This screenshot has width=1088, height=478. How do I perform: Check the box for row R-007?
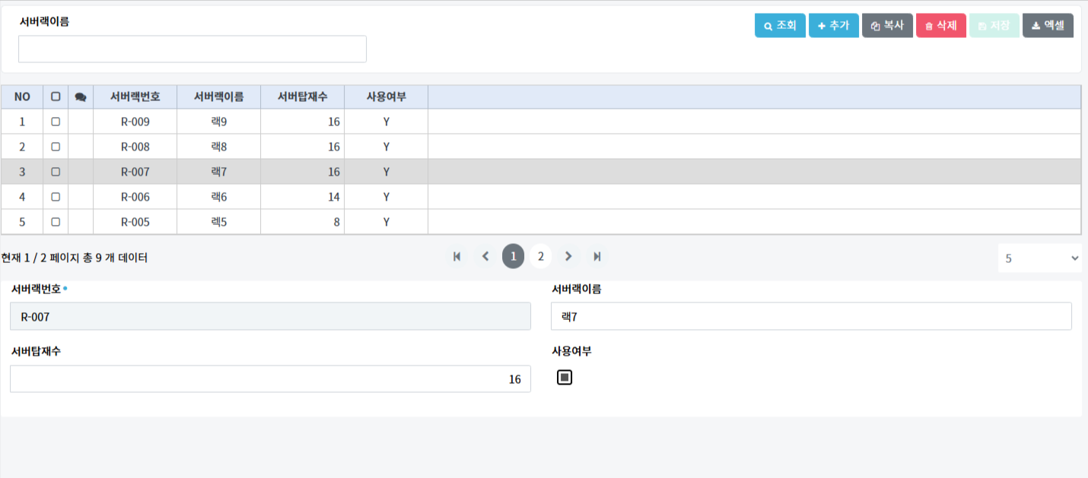click(56, 172)
